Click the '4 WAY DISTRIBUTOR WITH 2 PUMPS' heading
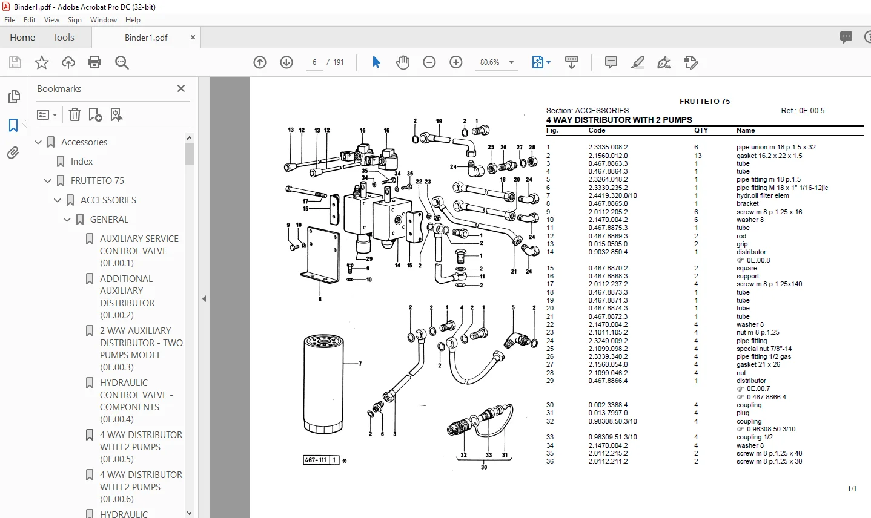Screen dimensions: 871x518 pos(619,120)
